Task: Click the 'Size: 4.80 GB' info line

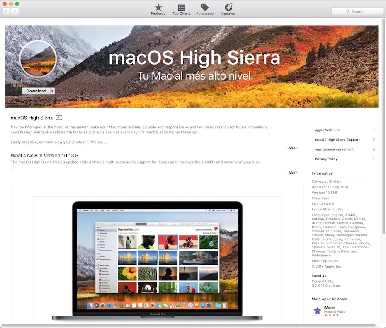Action: coord(323,204)
